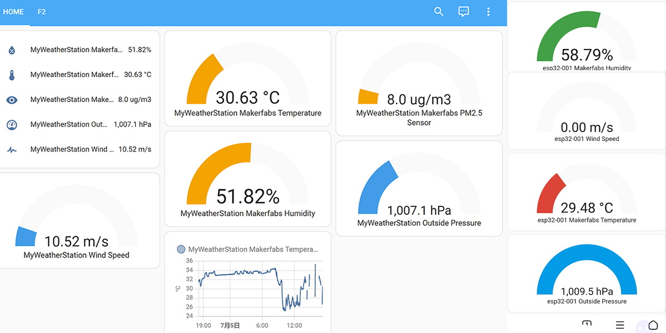
Task: Click the 0.00 m/s esp32-001 wind reading
Action: tap(587, 127)
